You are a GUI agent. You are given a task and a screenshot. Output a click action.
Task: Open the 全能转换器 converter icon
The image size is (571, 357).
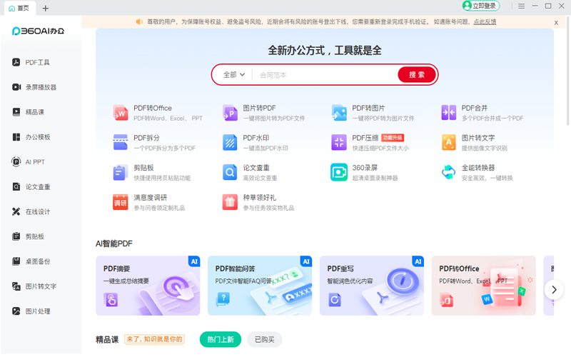[448, 172]
